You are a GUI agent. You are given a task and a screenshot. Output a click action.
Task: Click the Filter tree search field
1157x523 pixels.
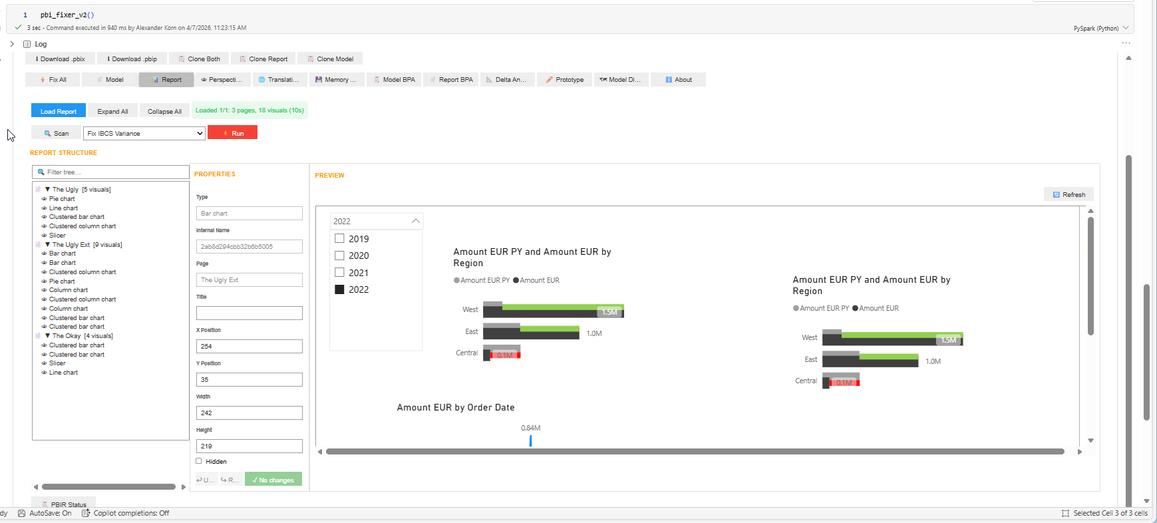110,172
